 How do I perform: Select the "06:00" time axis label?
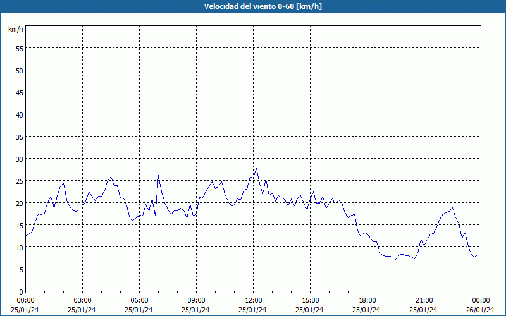(x=139, y=301)
